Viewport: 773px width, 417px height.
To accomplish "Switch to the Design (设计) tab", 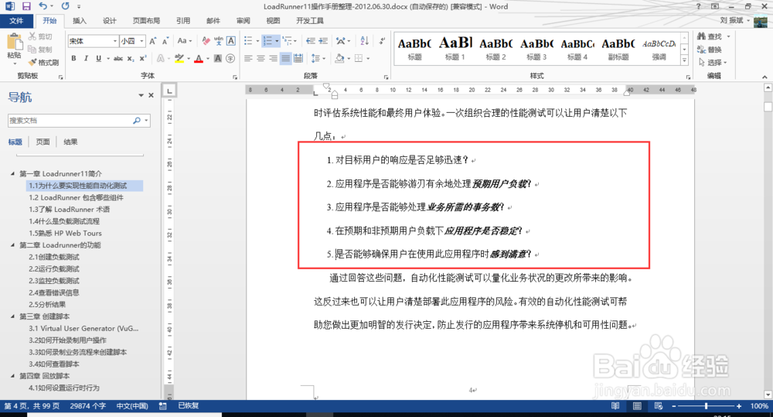I will coord(110,21).
